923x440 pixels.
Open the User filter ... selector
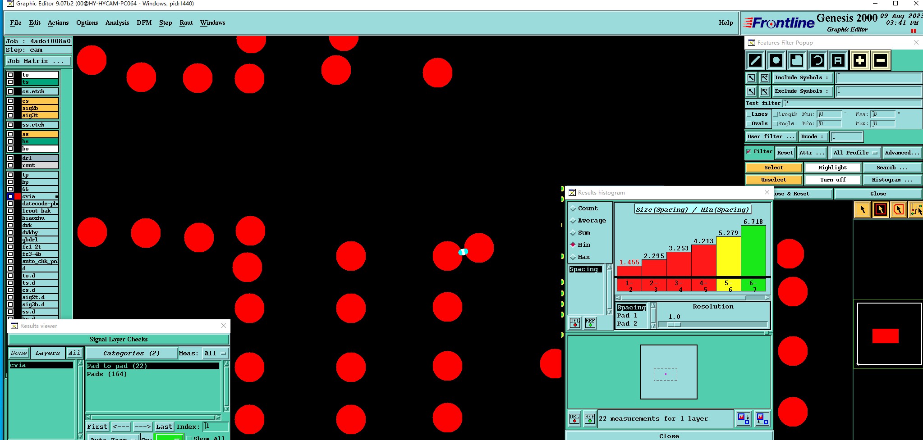click(771, 137)
